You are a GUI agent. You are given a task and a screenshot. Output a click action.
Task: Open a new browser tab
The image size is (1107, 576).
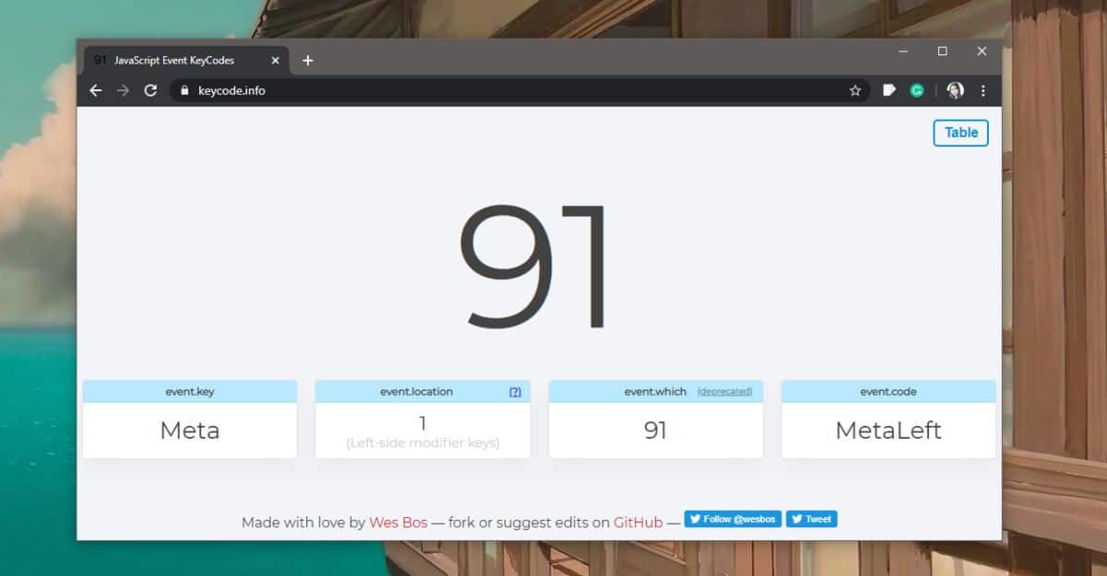coord(307,61)
